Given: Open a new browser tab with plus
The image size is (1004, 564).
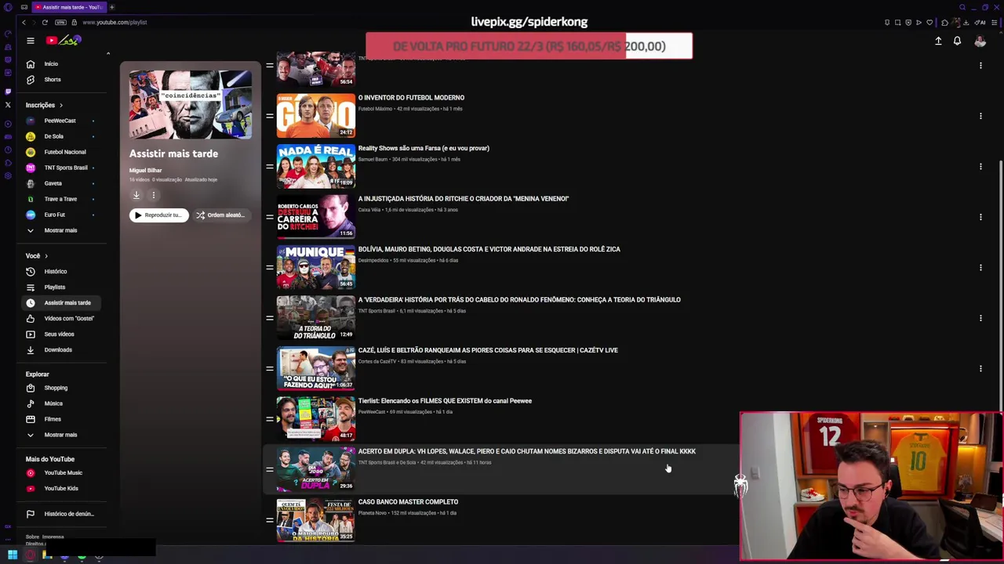Looking at the screenshot, I should point(111,7).
